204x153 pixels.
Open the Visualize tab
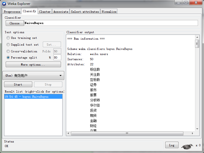pos(109,12)
